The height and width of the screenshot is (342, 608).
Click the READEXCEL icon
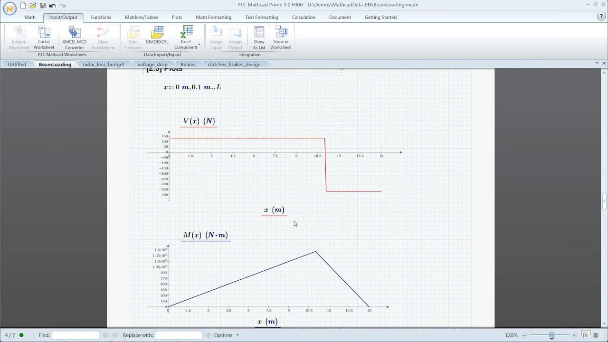(157, 34)
